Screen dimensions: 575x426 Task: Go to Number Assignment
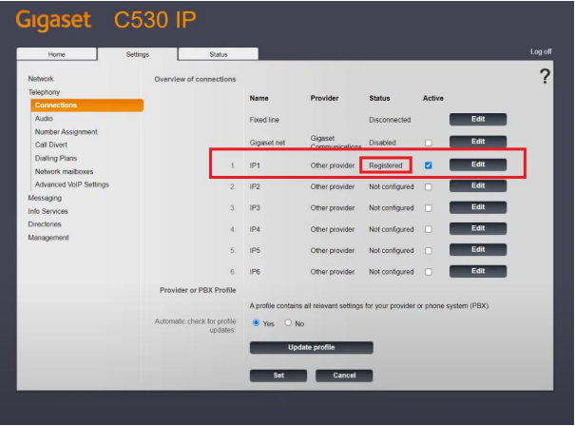tap(66, 132)
